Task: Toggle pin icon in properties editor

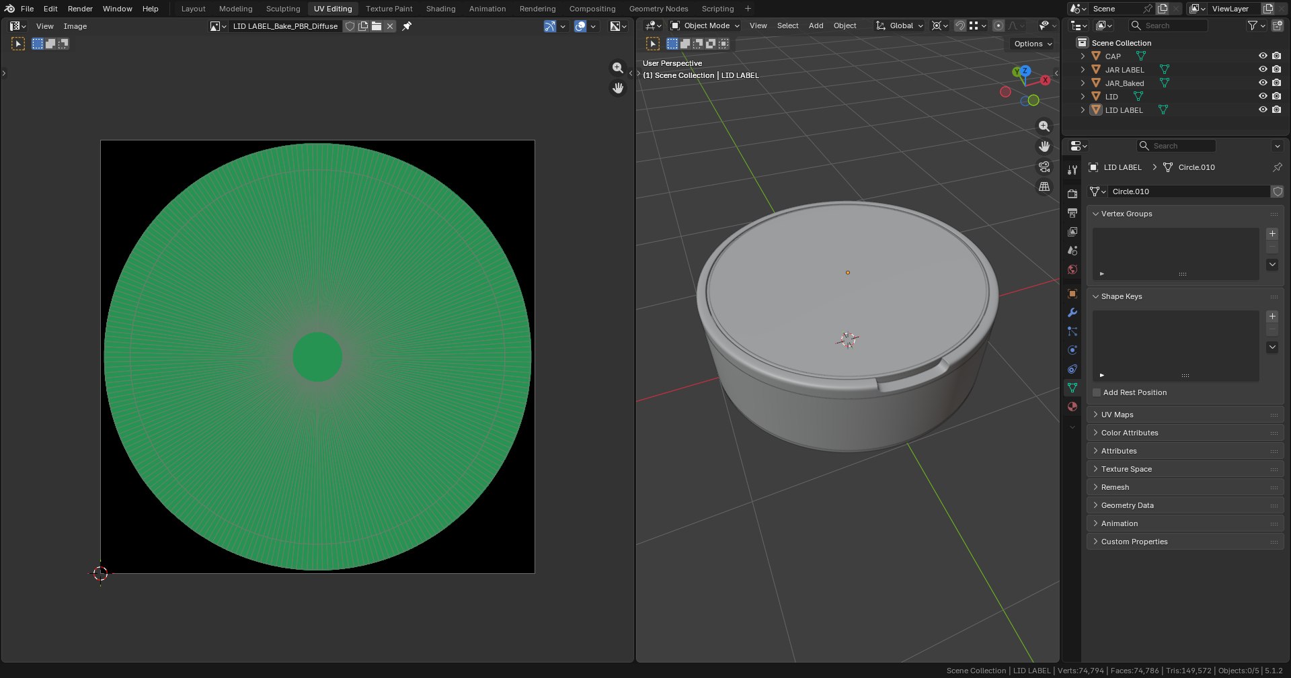Action: coord(1277,167)
